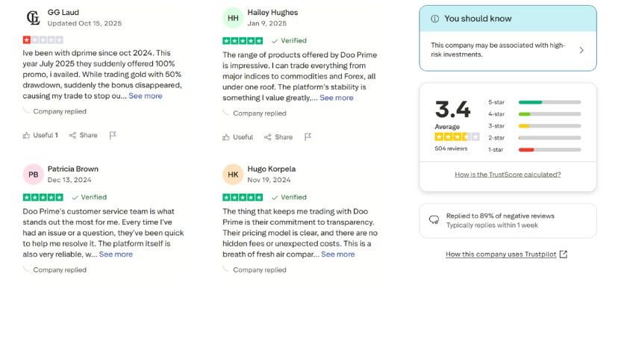627x353 pixels.
Task: Filter reviews by 1-star rating bar
Action: pos(549,150)
